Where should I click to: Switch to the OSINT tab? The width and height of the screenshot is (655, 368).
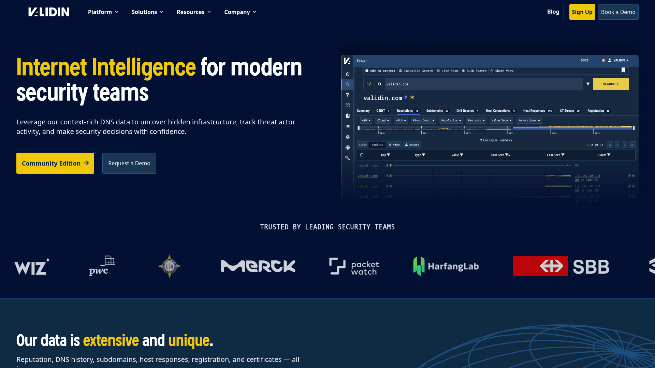pos(383,111)
